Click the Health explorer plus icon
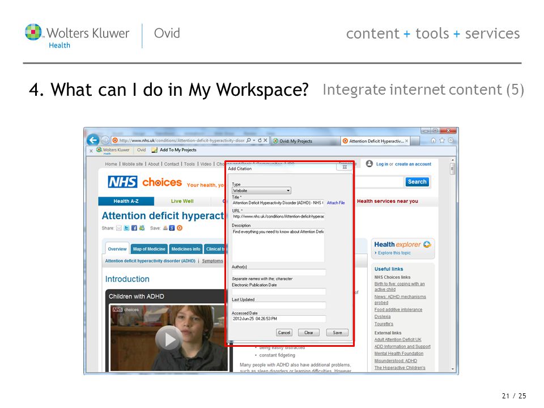Viewport: 544px width, 408px height. (427, 244)
